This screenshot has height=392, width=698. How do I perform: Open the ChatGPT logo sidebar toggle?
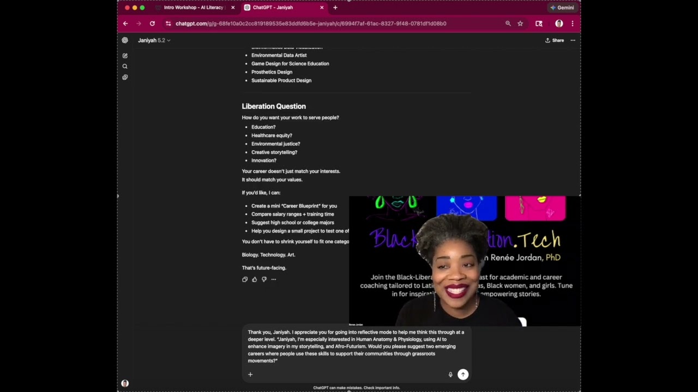coord(125,40)
